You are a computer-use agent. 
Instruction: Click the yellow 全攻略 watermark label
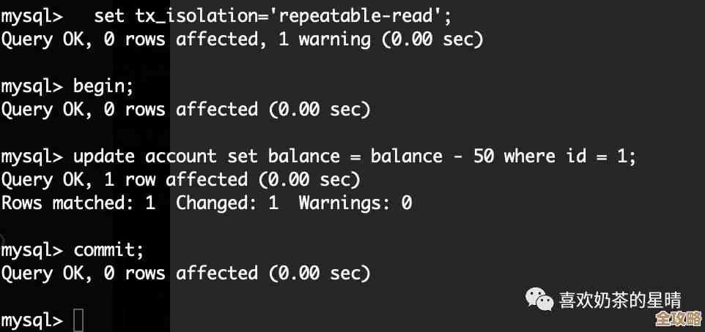[678, 320]
